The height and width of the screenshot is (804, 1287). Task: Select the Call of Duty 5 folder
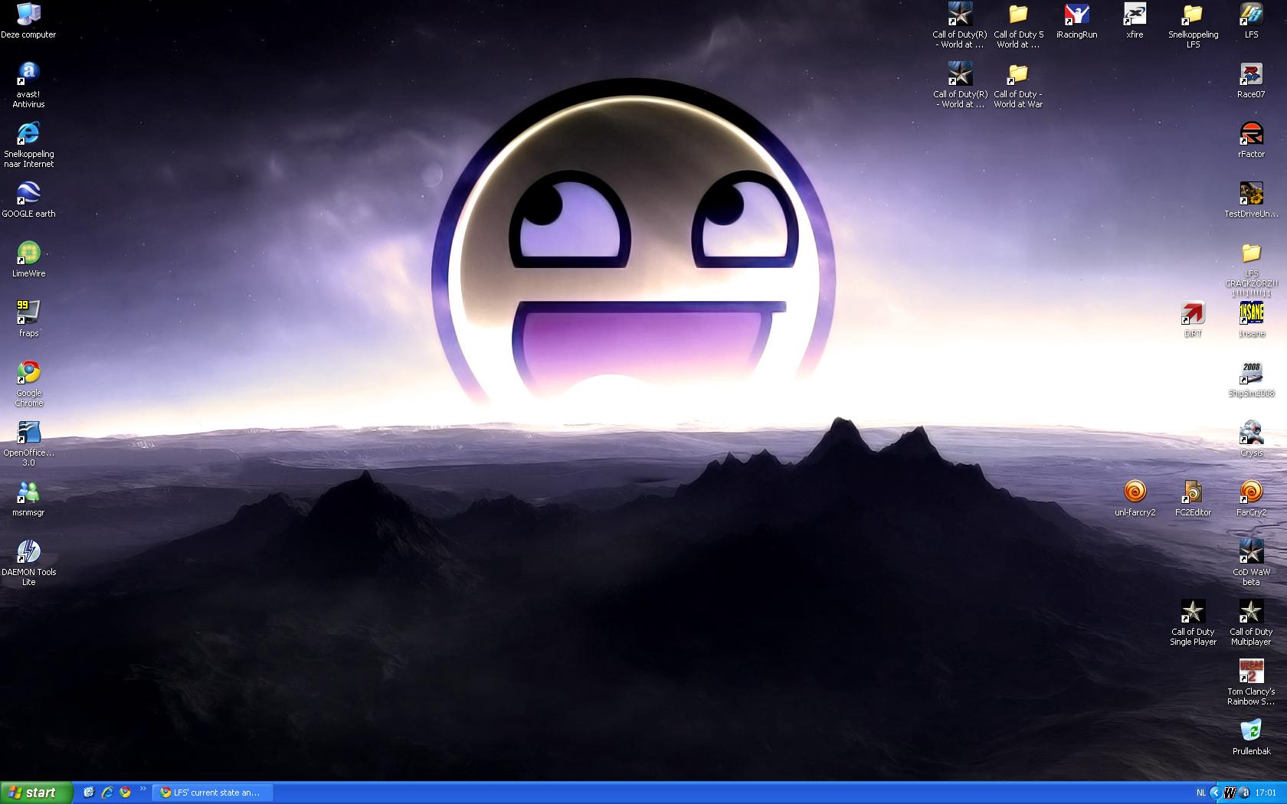coord(1018,25)
